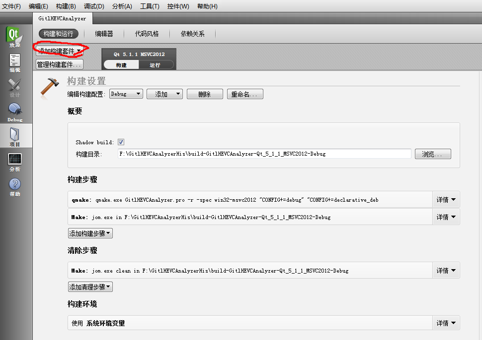Select the Projects mode (项目) icon
The width and height of the screenshot is (482, 340).
(x=14, y=136)
